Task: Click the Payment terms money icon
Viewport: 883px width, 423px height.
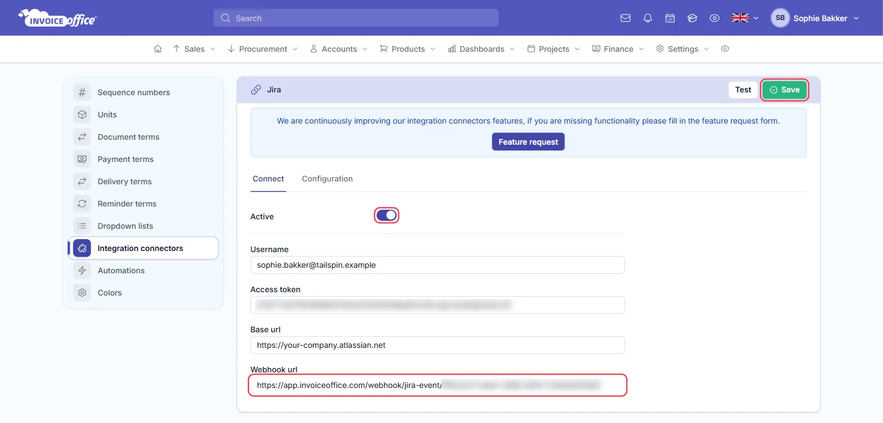Action: pos(82,159)
